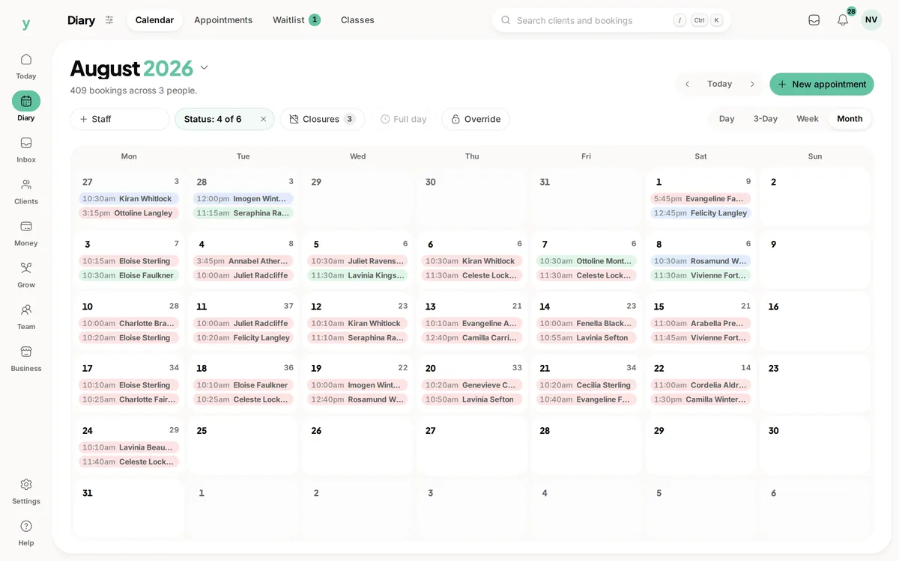Open 10:20am Genevieve C… appointment
899x561 pixels.
pyautogui.click(x=472, y=385)
